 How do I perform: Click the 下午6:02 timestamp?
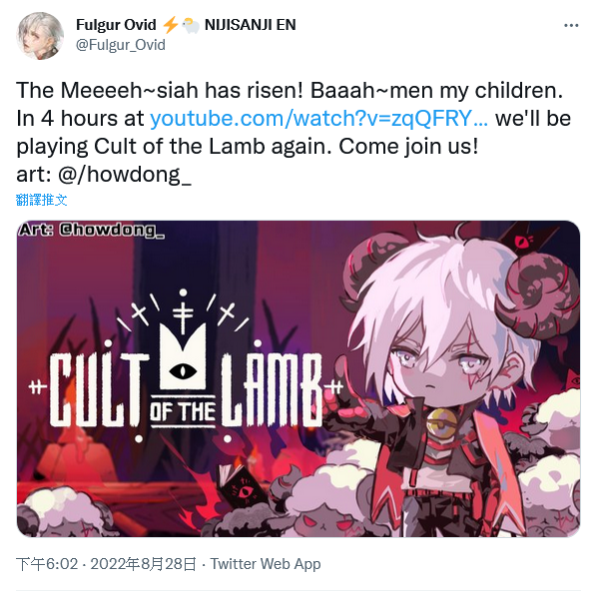point(47,564)
